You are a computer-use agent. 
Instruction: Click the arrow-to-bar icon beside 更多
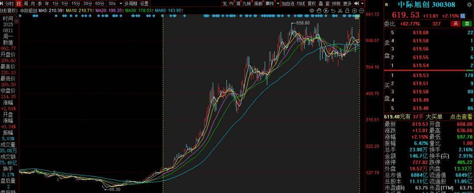[356, 4]
